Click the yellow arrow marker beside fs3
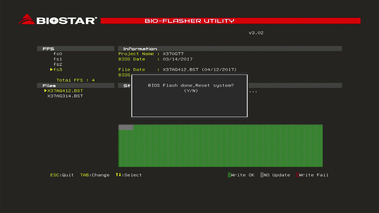This screenshot has width=379, height=213. coord(52,70)
